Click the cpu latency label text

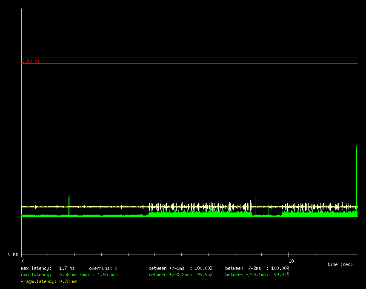pos(36,275)
